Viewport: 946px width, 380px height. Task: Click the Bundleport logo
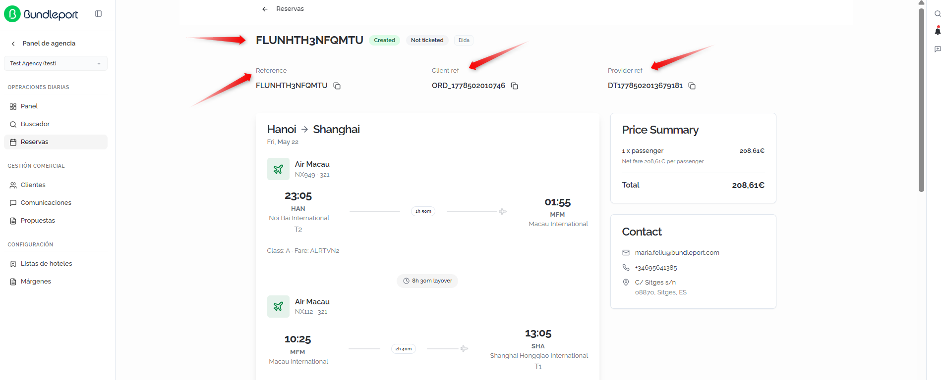pyautogui.click(x=41, y=14)
